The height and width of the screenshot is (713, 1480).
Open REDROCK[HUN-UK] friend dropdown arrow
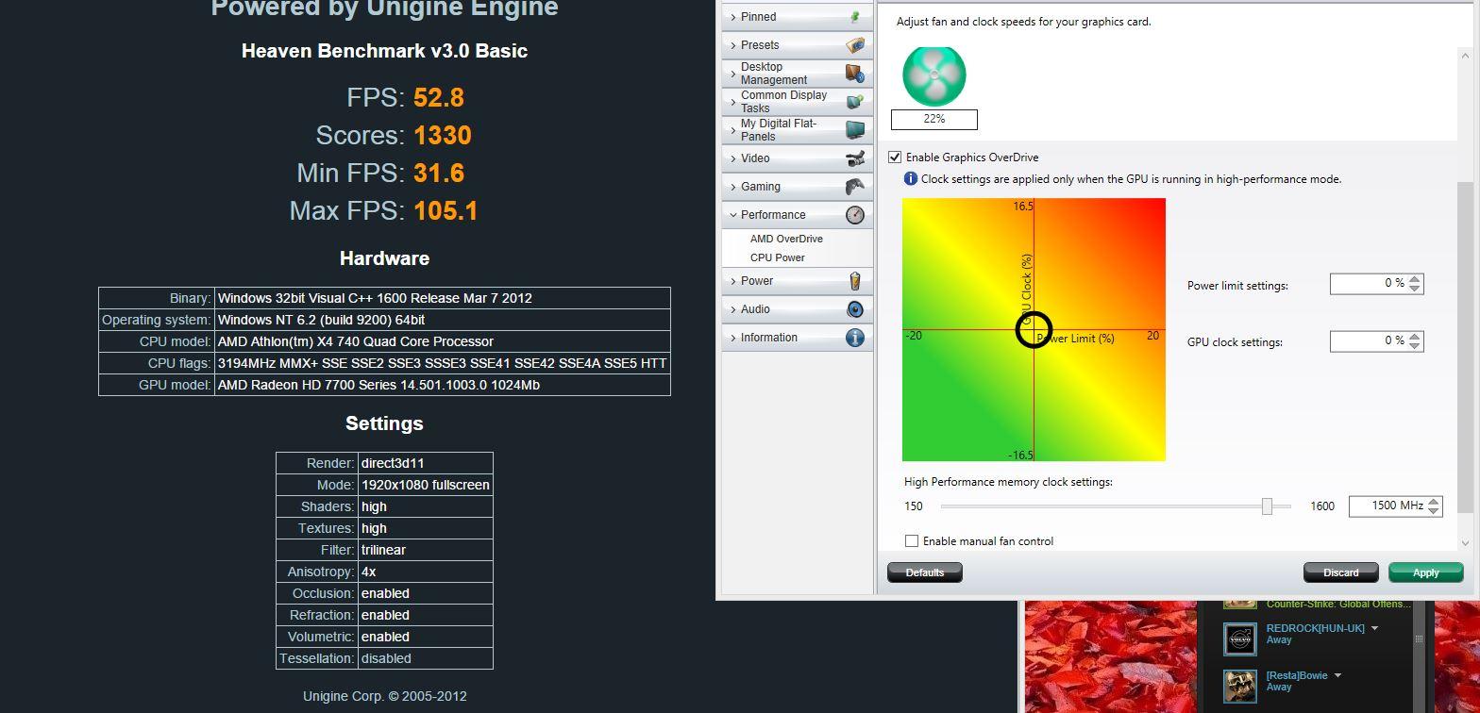coord(1374,628)
